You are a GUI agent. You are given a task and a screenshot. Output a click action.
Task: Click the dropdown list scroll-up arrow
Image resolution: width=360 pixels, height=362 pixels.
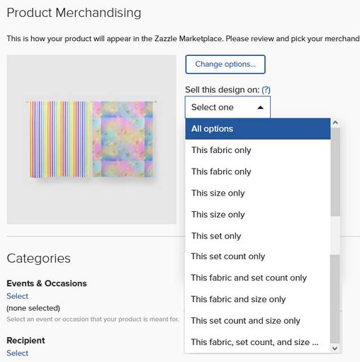pos(335,123)
